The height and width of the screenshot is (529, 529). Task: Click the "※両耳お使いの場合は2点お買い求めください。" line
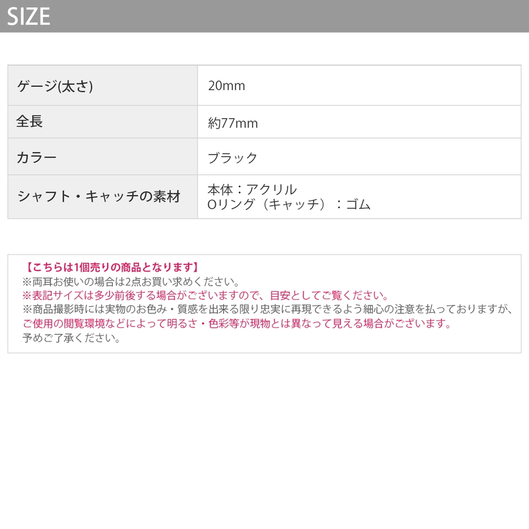click(x=130, y=282)
